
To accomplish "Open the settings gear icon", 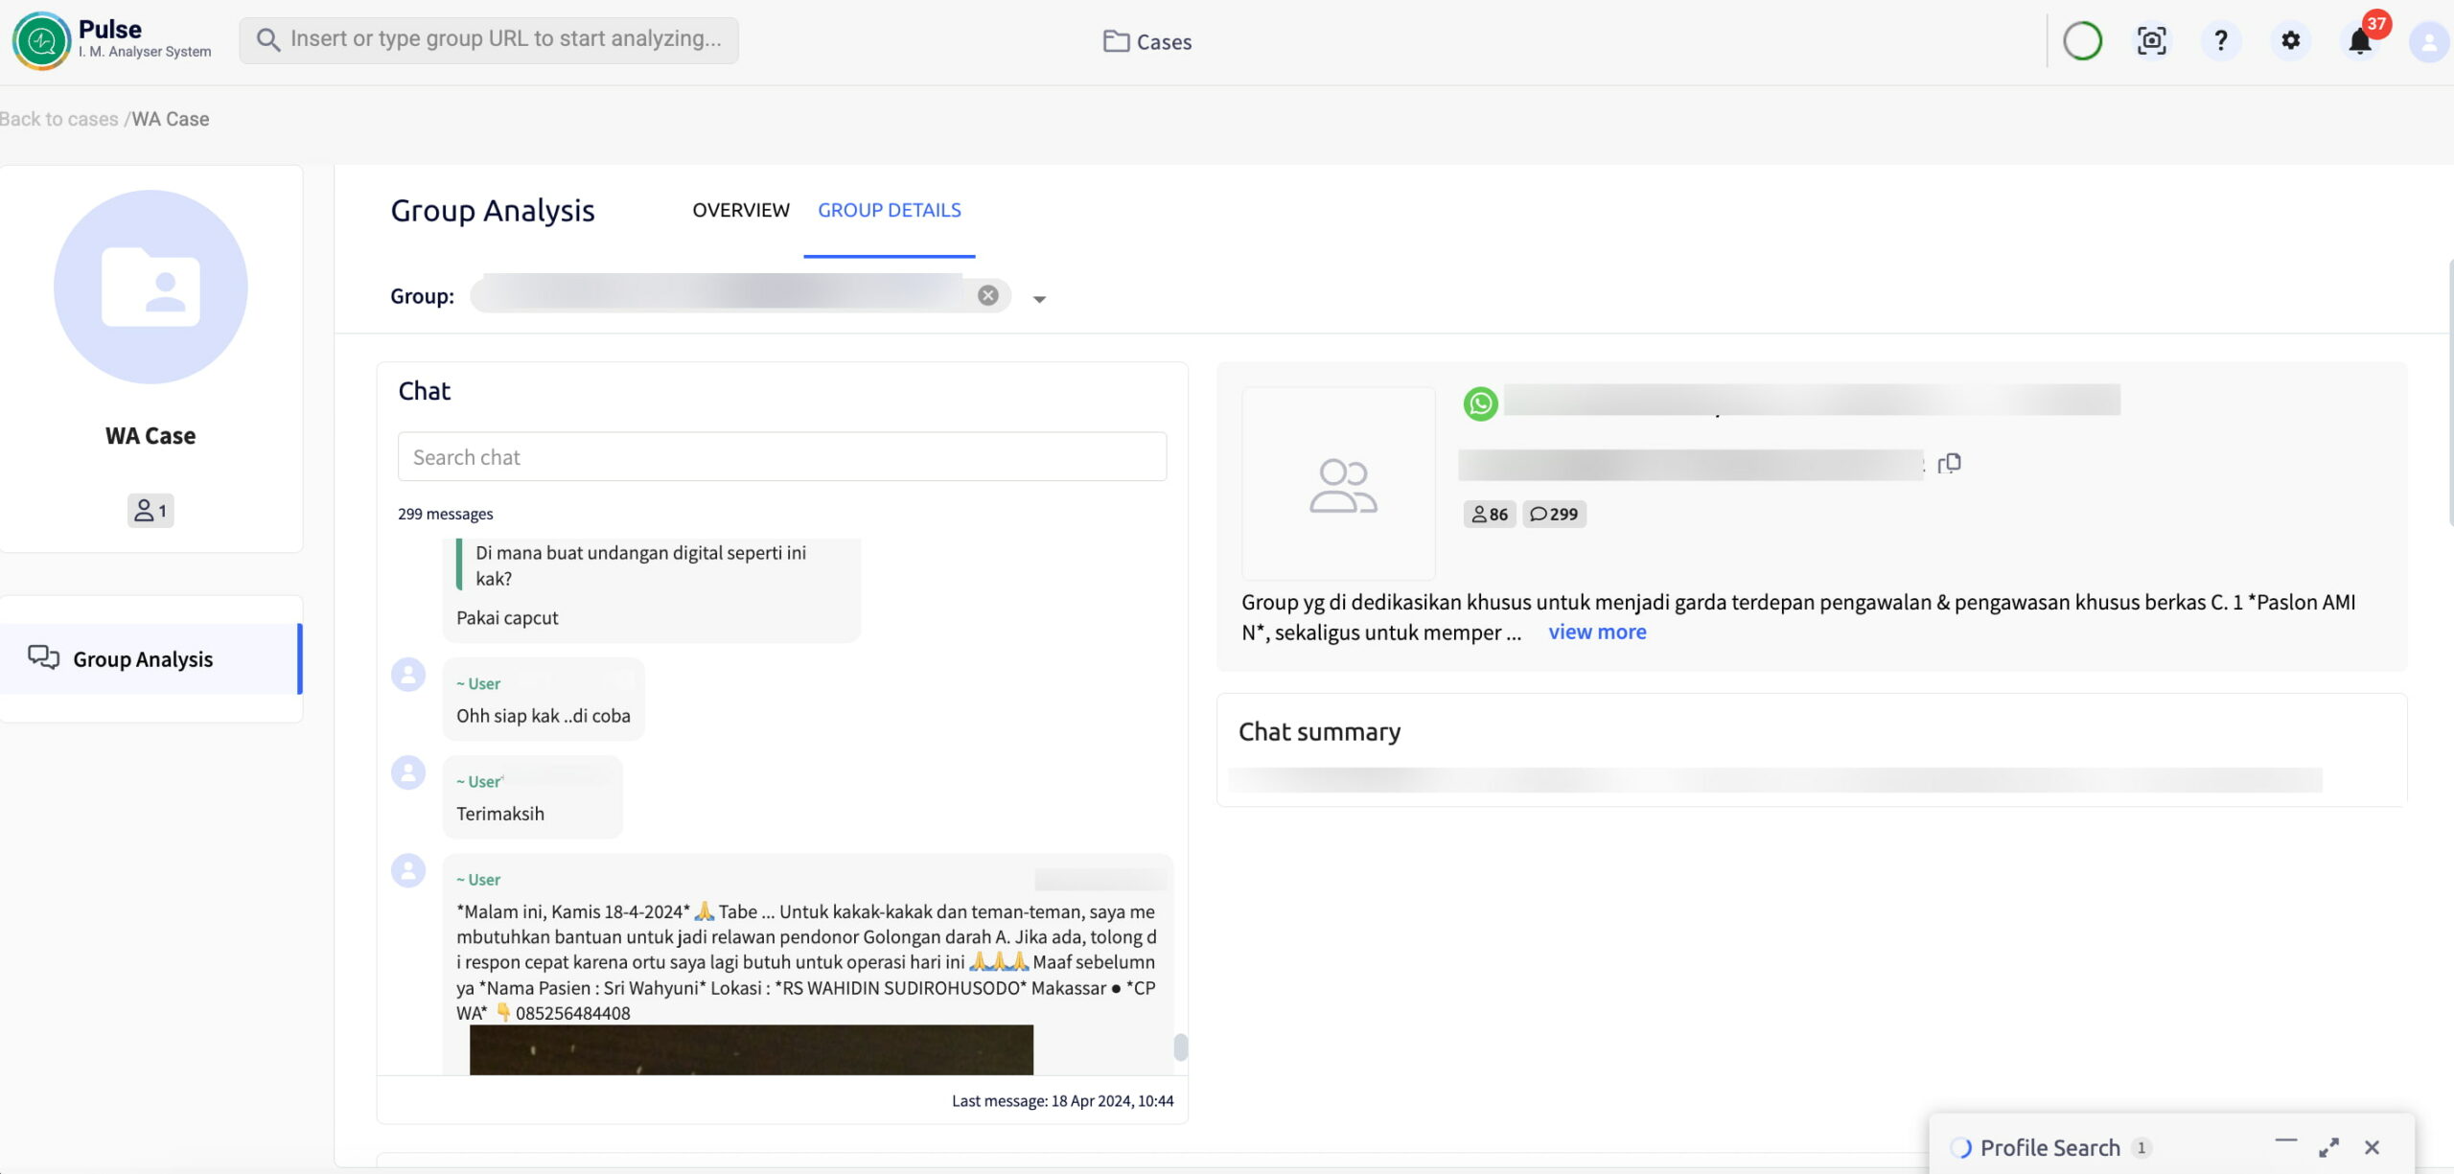I will point(2290,40).
